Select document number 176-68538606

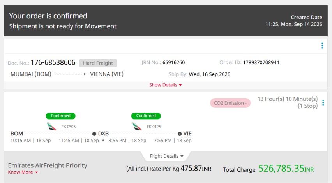(53, 62)
